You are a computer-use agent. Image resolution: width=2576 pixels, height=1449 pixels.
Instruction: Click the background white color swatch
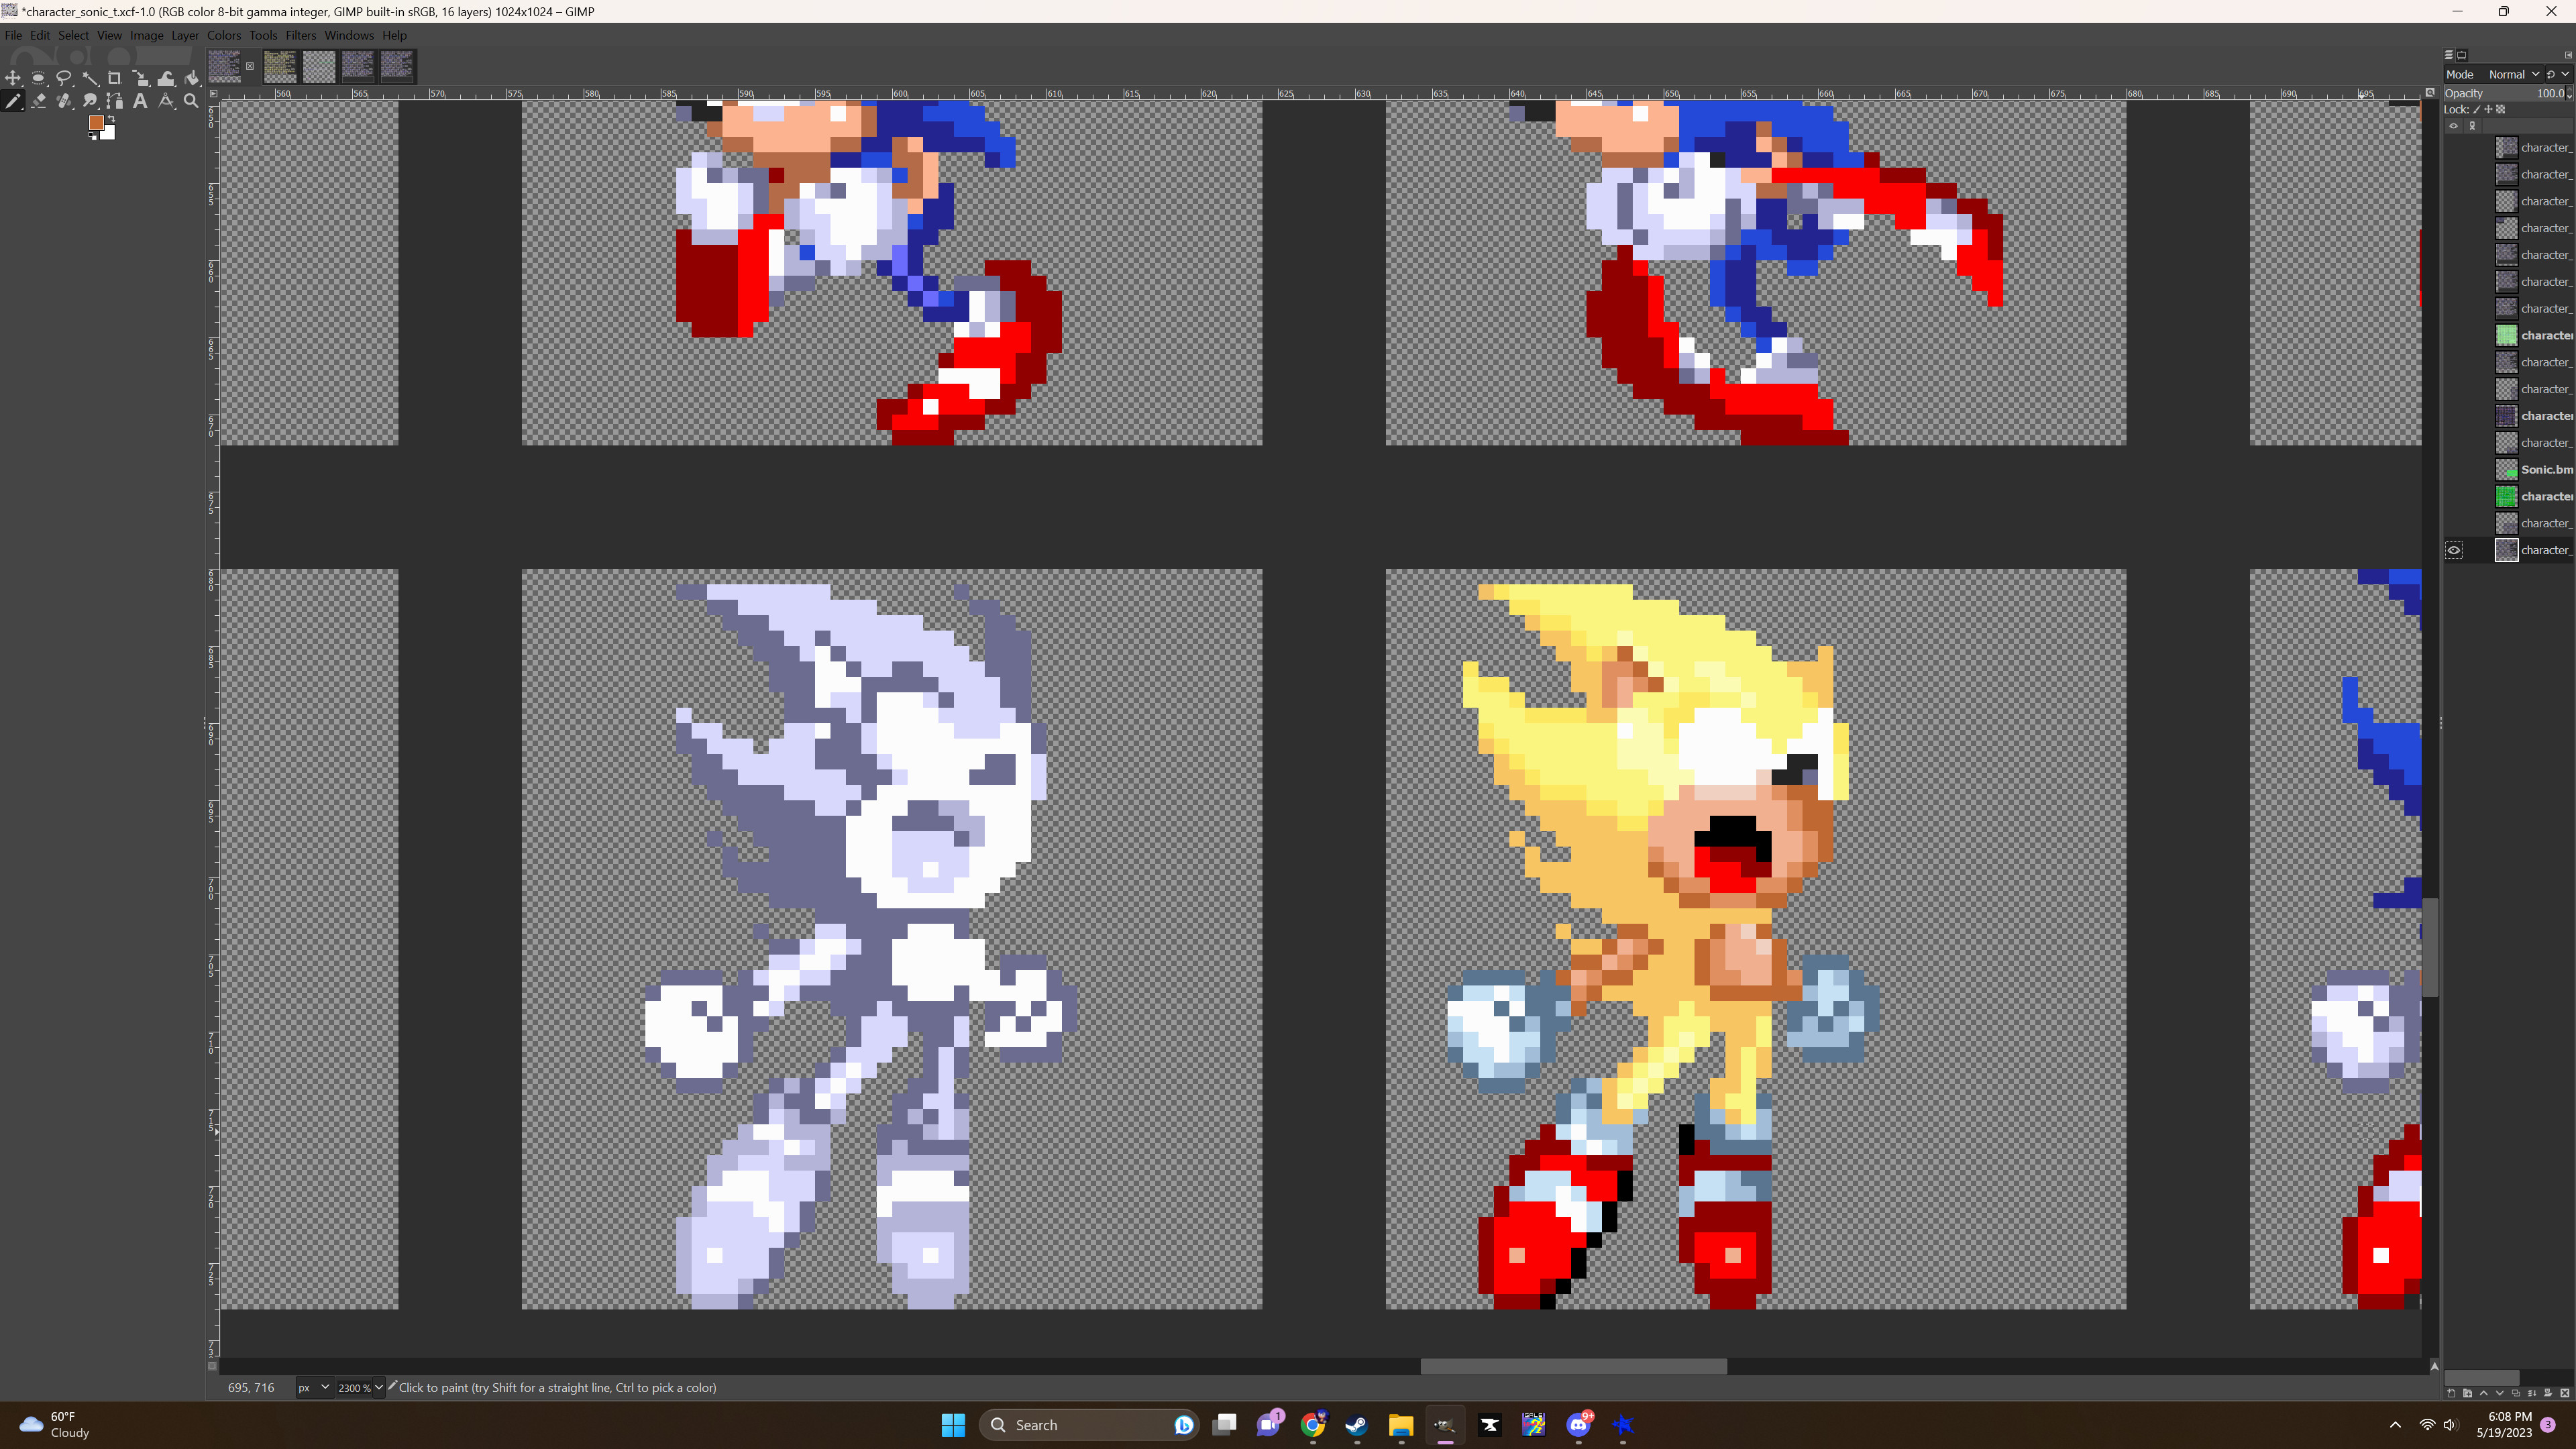coord(108,133)
